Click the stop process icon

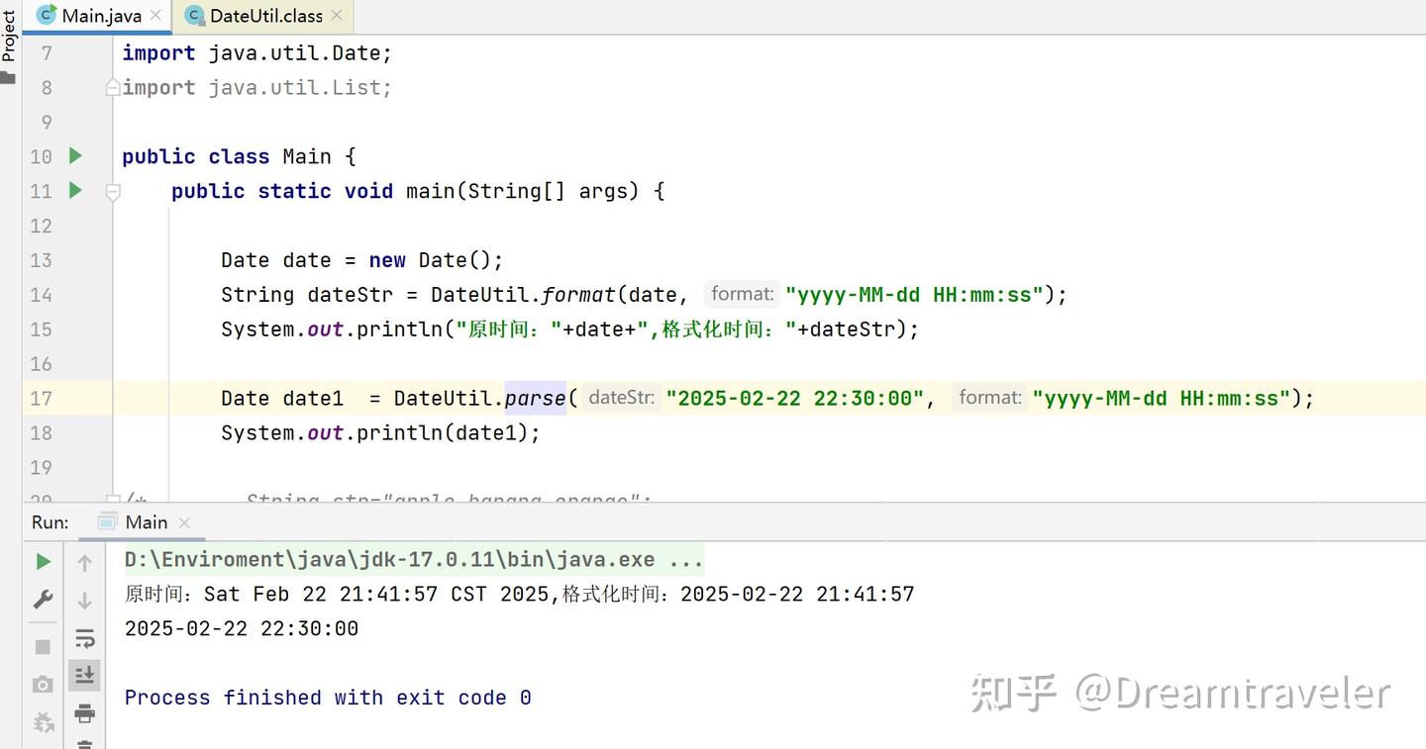click(43, 645)
